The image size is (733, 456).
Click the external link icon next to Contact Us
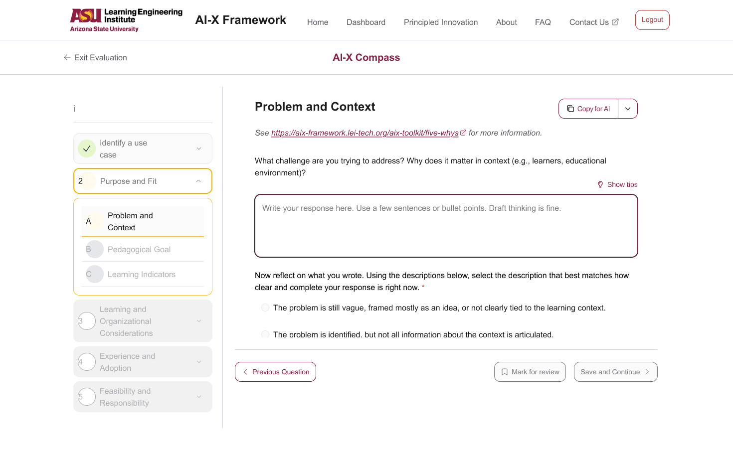tap(615, 22)
